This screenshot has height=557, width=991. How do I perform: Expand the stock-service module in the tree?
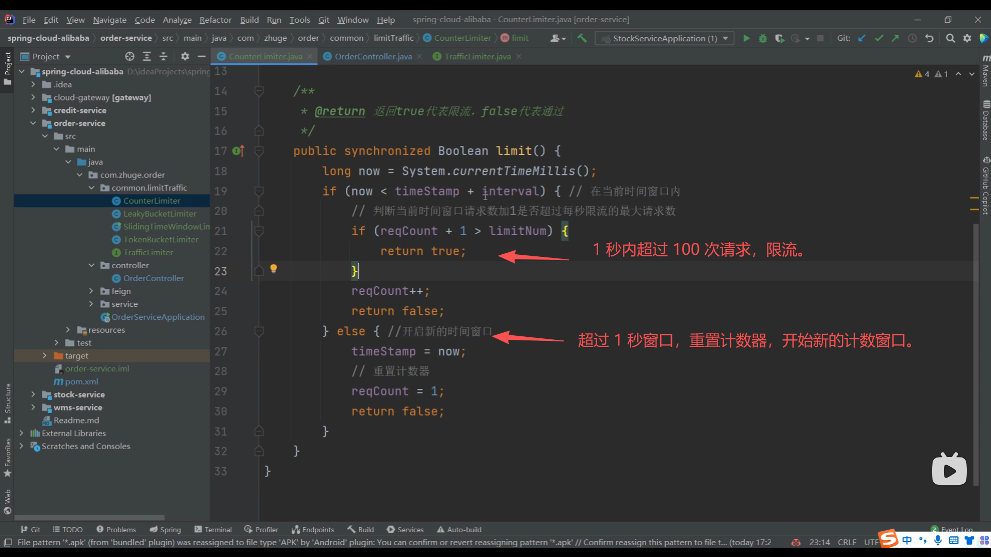click(33, 395)
